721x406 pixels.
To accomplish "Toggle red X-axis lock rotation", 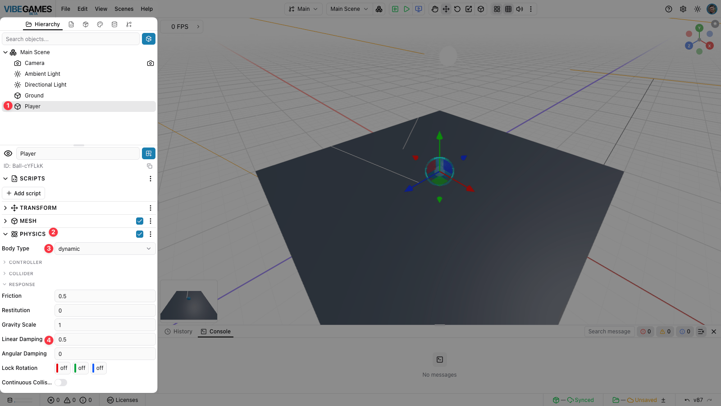I will coord(63,368).
